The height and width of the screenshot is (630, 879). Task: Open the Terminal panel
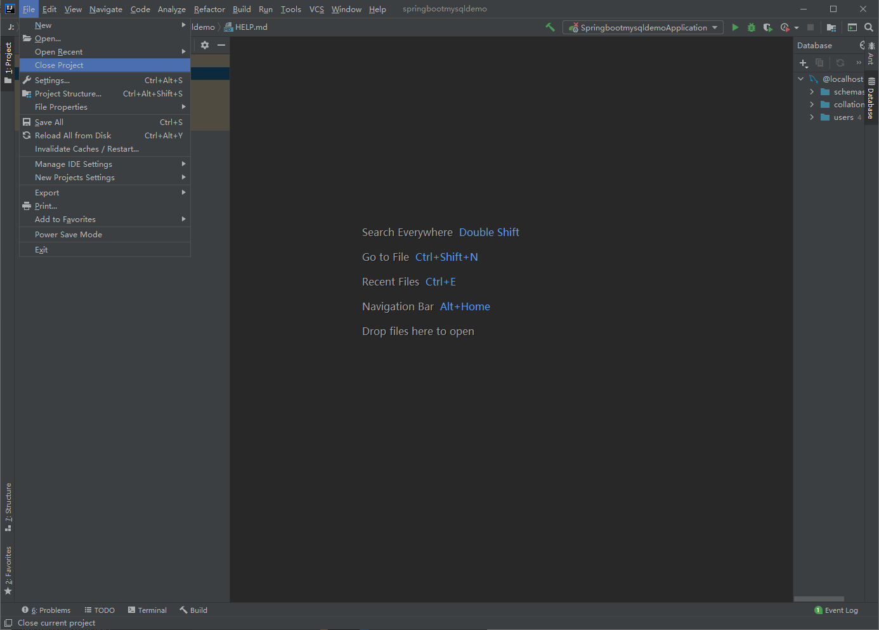coord(147,610)
